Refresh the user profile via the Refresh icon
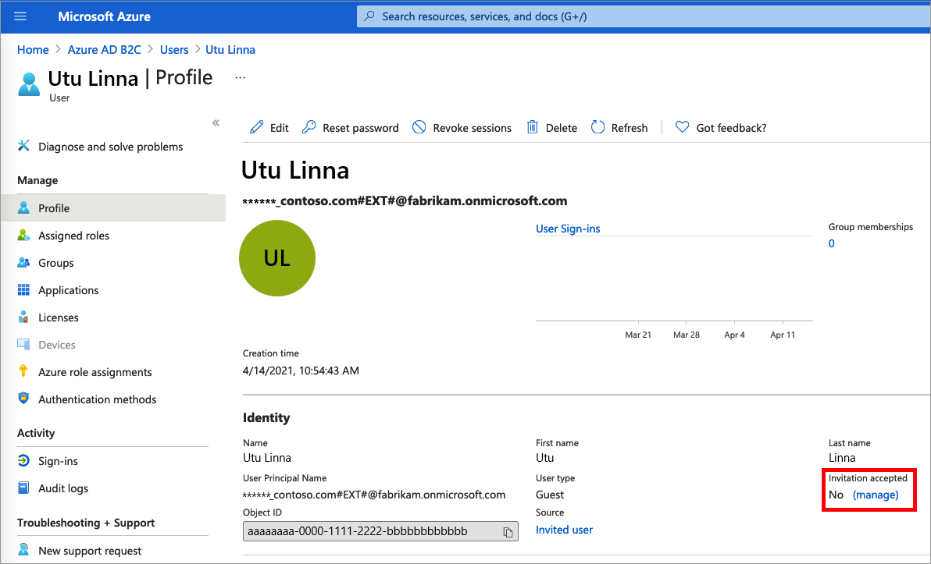Image resolution: width=931 pixels, height=564 pixels. click(596, 127)
